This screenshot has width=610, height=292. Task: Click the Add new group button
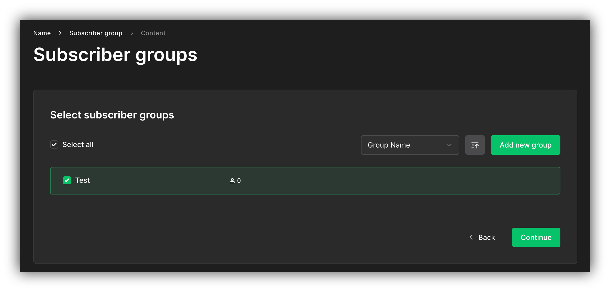[525, 145]
